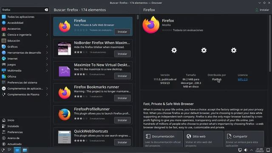Image resolution: width=272 pixels, height=153 pixels.
Task: Expand Complementos de aplicaciones chevron
Action: pyautogui.click(x=47, y=89)
